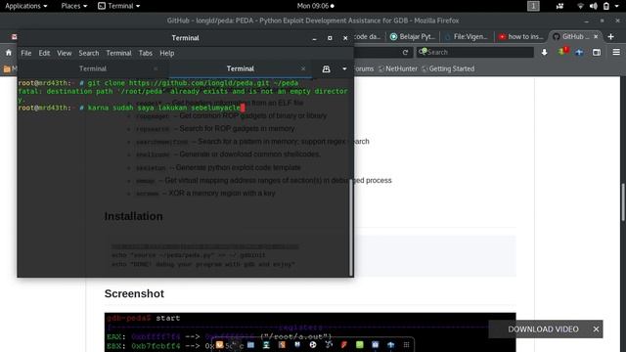Open system menu arrow at top right
The height and width of the screenshot is (352, 626).
click(617, 7)
